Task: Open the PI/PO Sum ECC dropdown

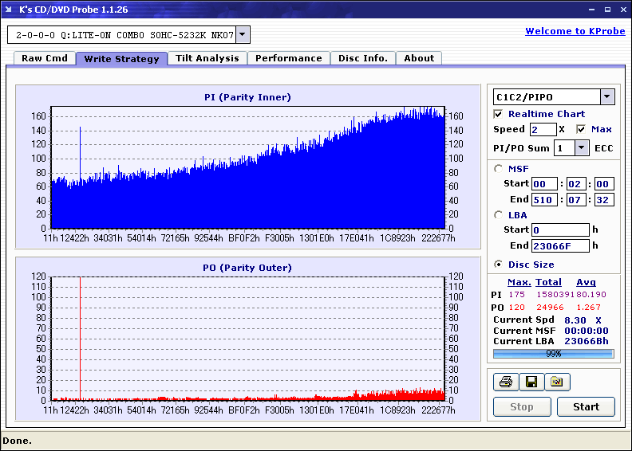Action: [x=582, y=148]
